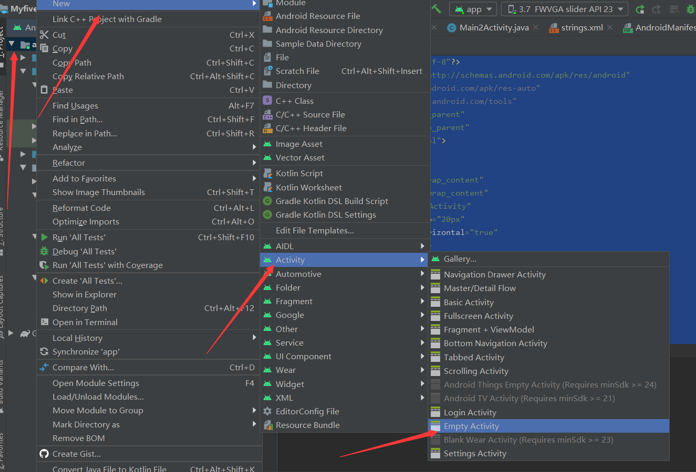This screenshot has width=696, height=472.
Task: Open the activity Gallery... entry
Action: (x=548, y=259)
